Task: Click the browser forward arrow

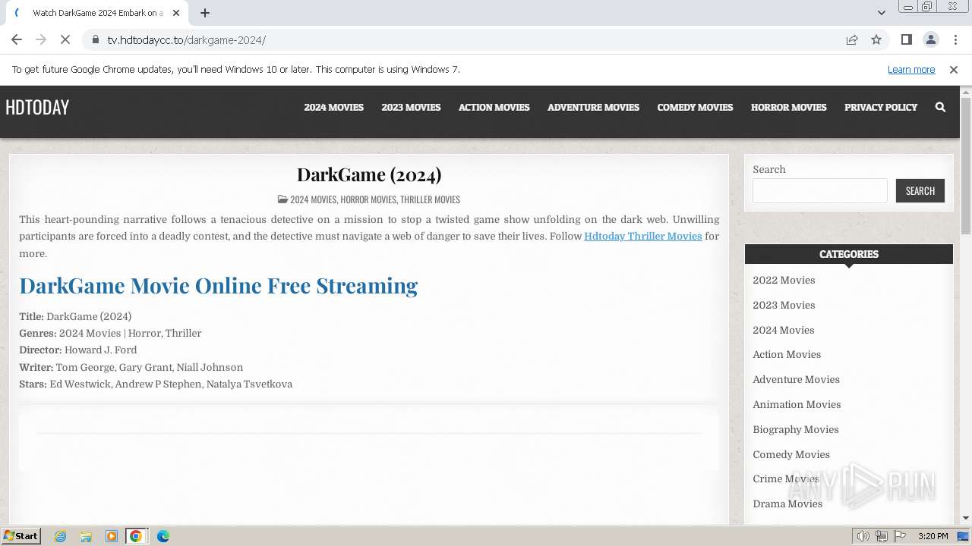Action: [x=41, y=39]
